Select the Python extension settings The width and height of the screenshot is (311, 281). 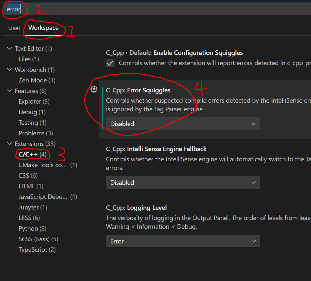pyautogui.click(x=28, y=228)
